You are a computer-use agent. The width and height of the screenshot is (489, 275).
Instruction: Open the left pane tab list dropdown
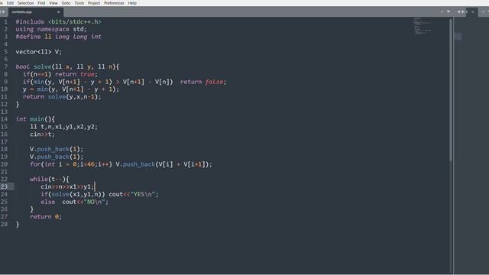(449, 12)
